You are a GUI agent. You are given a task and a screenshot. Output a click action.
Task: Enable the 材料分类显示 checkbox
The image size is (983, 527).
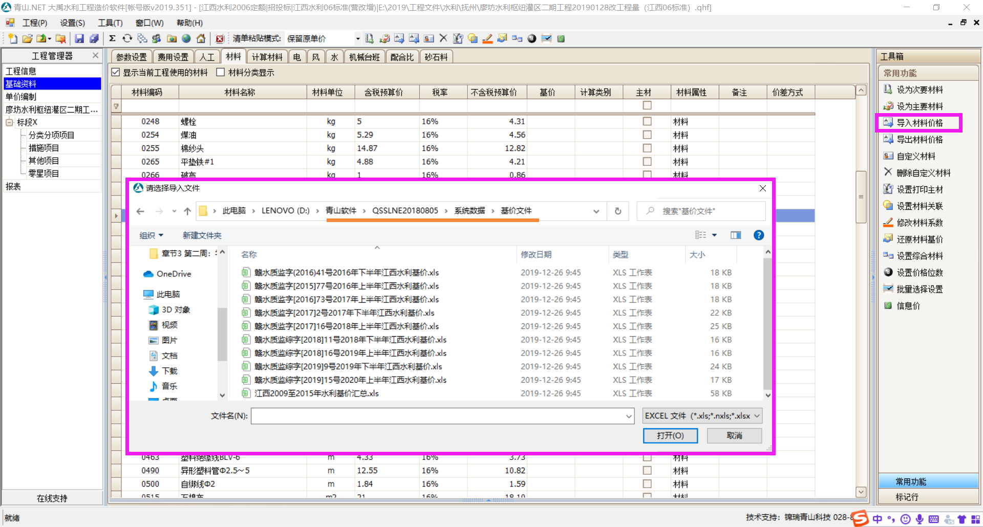[x=221, y=73]
